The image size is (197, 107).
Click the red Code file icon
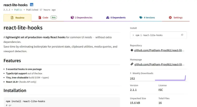click(x=40, y=18)
